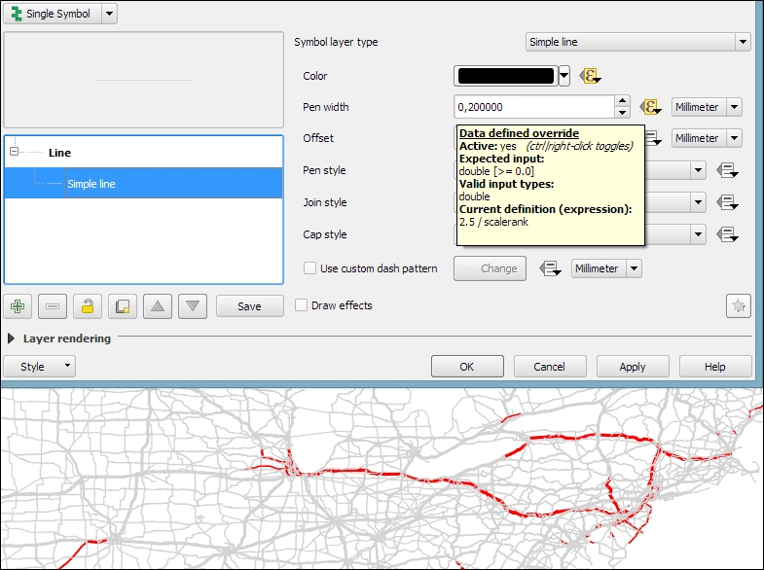Click the star effects customize button
The width and height of the screenshot is (764, 570).
pyautogui.click(x=738, y=305)
